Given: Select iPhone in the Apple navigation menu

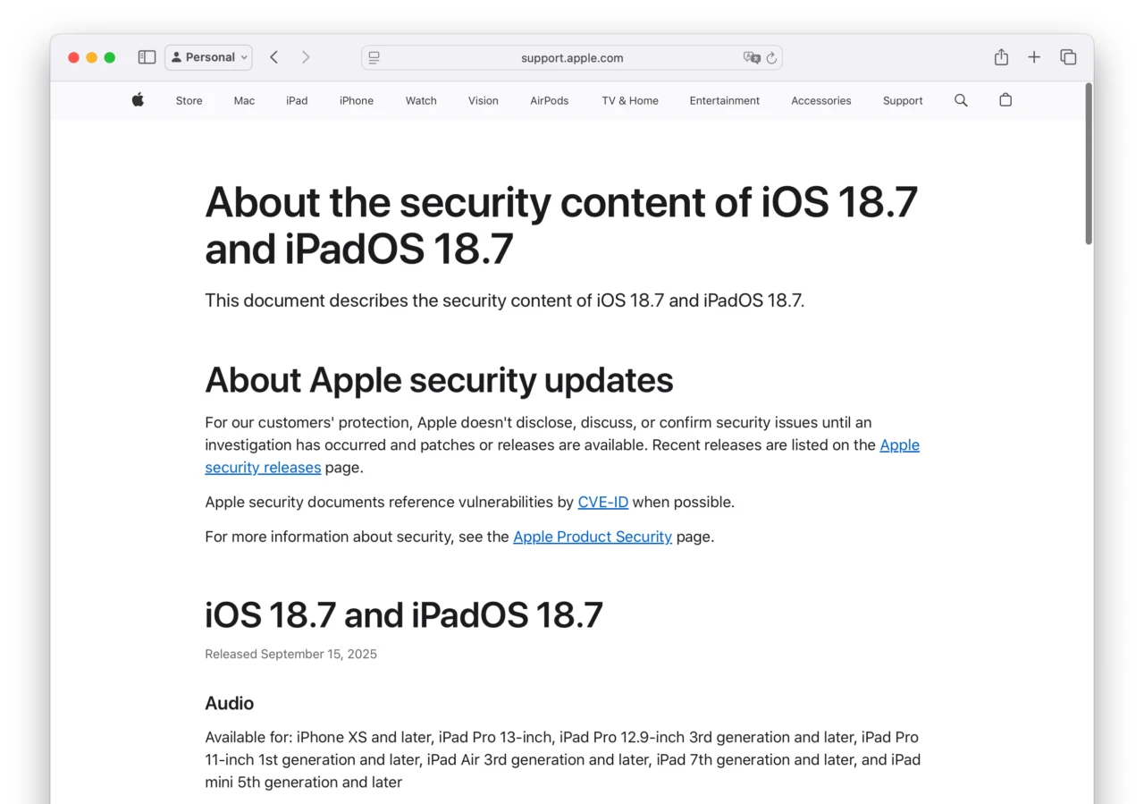Looking at the screenshot, I should (x=356, y=100).
